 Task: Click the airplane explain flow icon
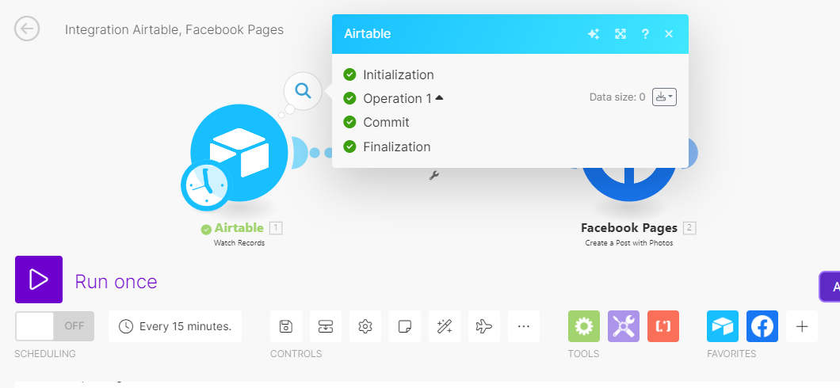point(484,326)
